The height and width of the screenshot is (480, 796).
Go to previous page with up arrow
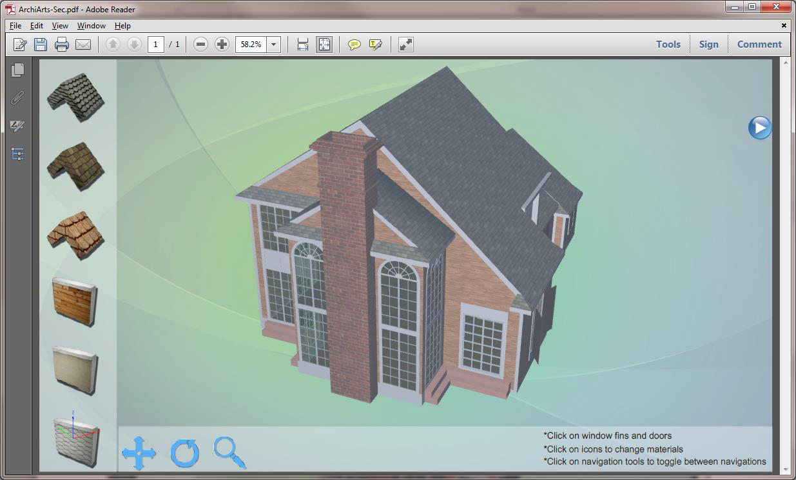click(113, 45)
